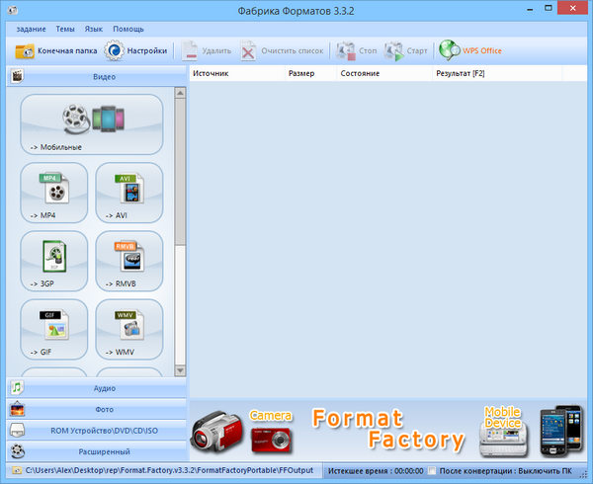Choose the WMV conversion icon
Viewport: 593px width, 484px height.
coord(128,329)
